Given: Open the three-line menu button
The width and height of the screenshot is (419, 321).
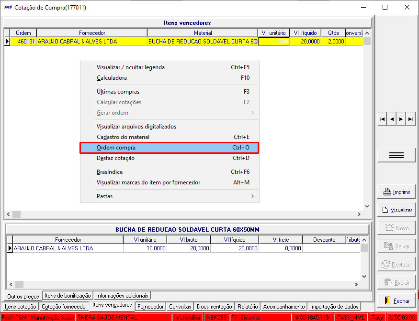Looking at the screenshot, I should point(396,155).
